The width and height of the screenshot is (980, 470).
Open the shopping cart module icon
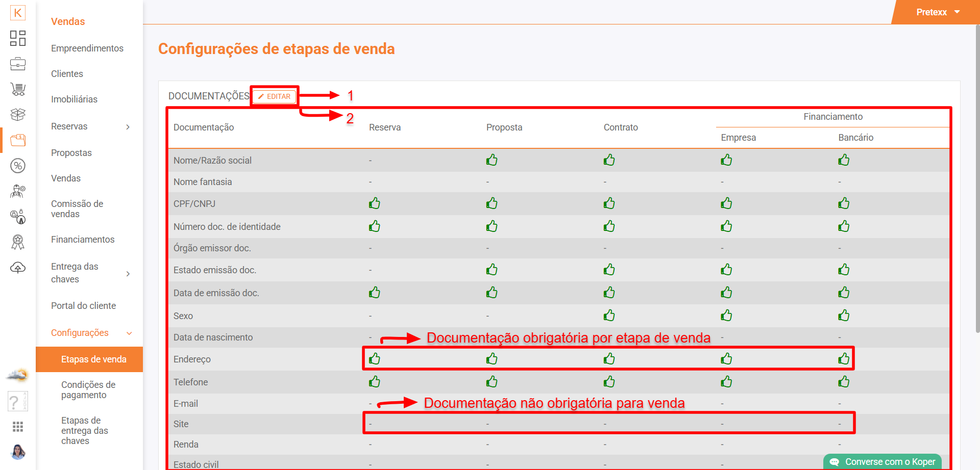(18, 89)
